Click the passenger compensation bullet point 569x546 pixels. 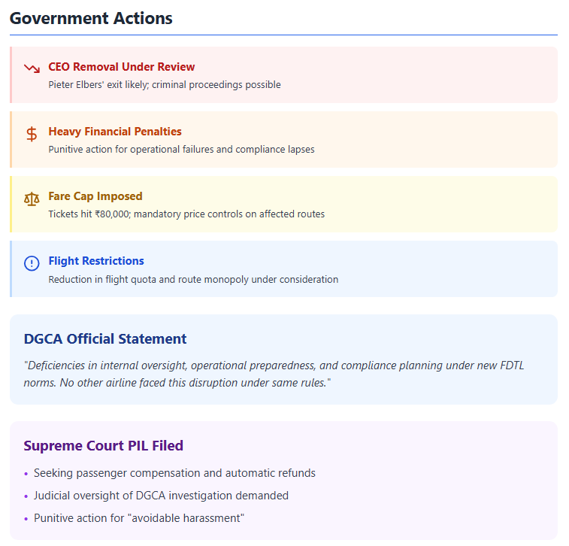[x=174, y=473]
